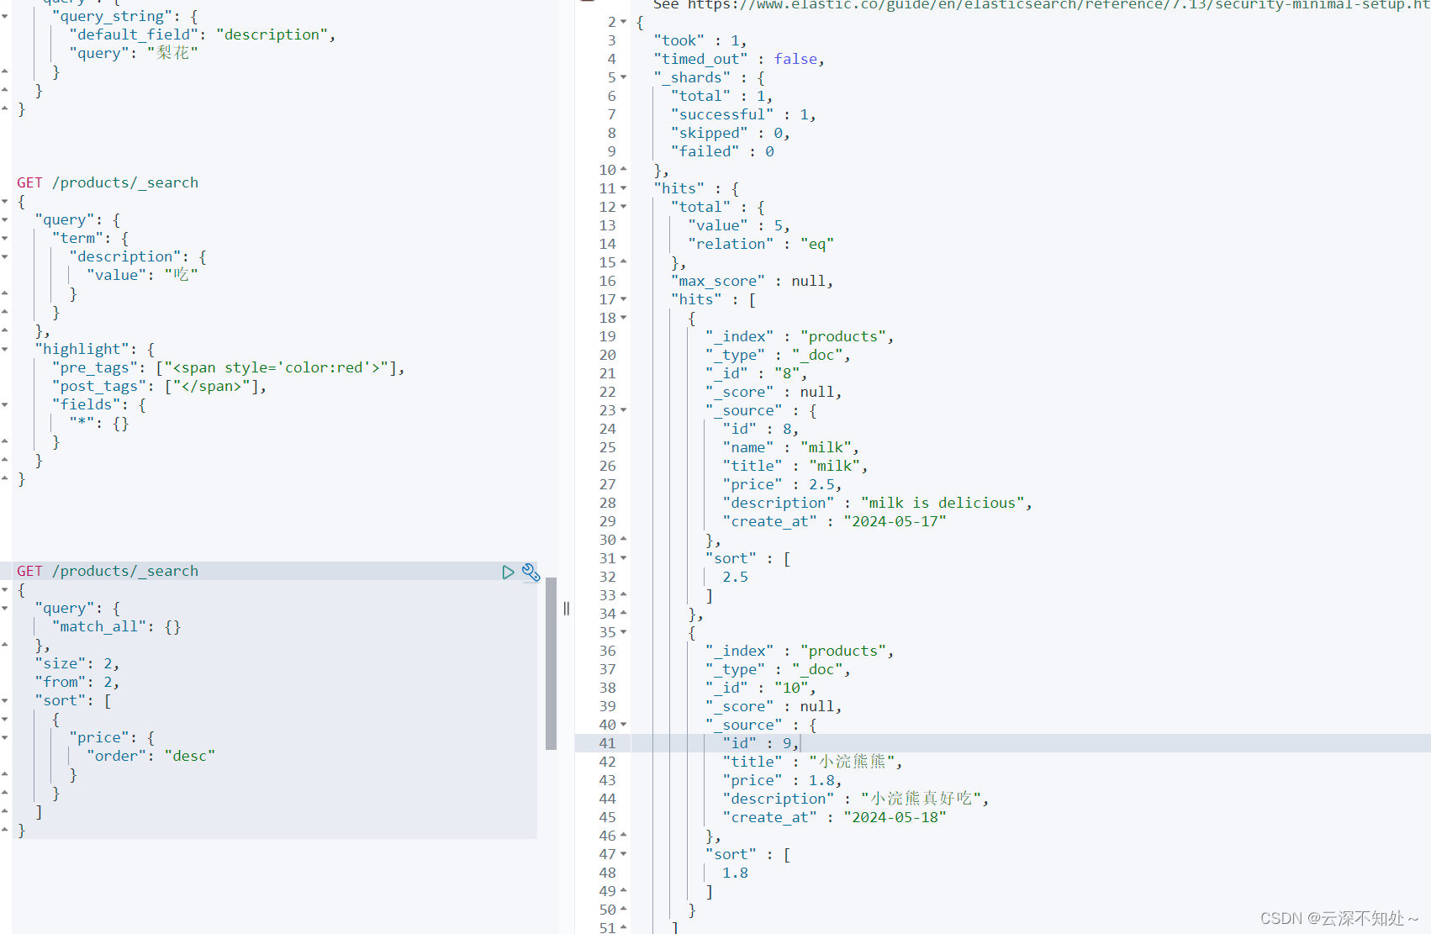Click the "relation" : "eq" line

coord(761,244)
